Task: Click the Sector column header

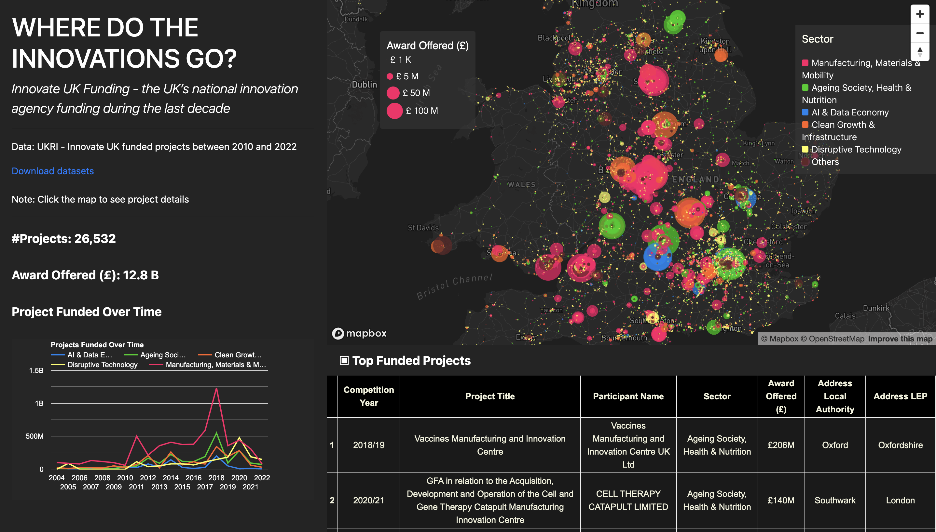Action: [x=717, y=396]
